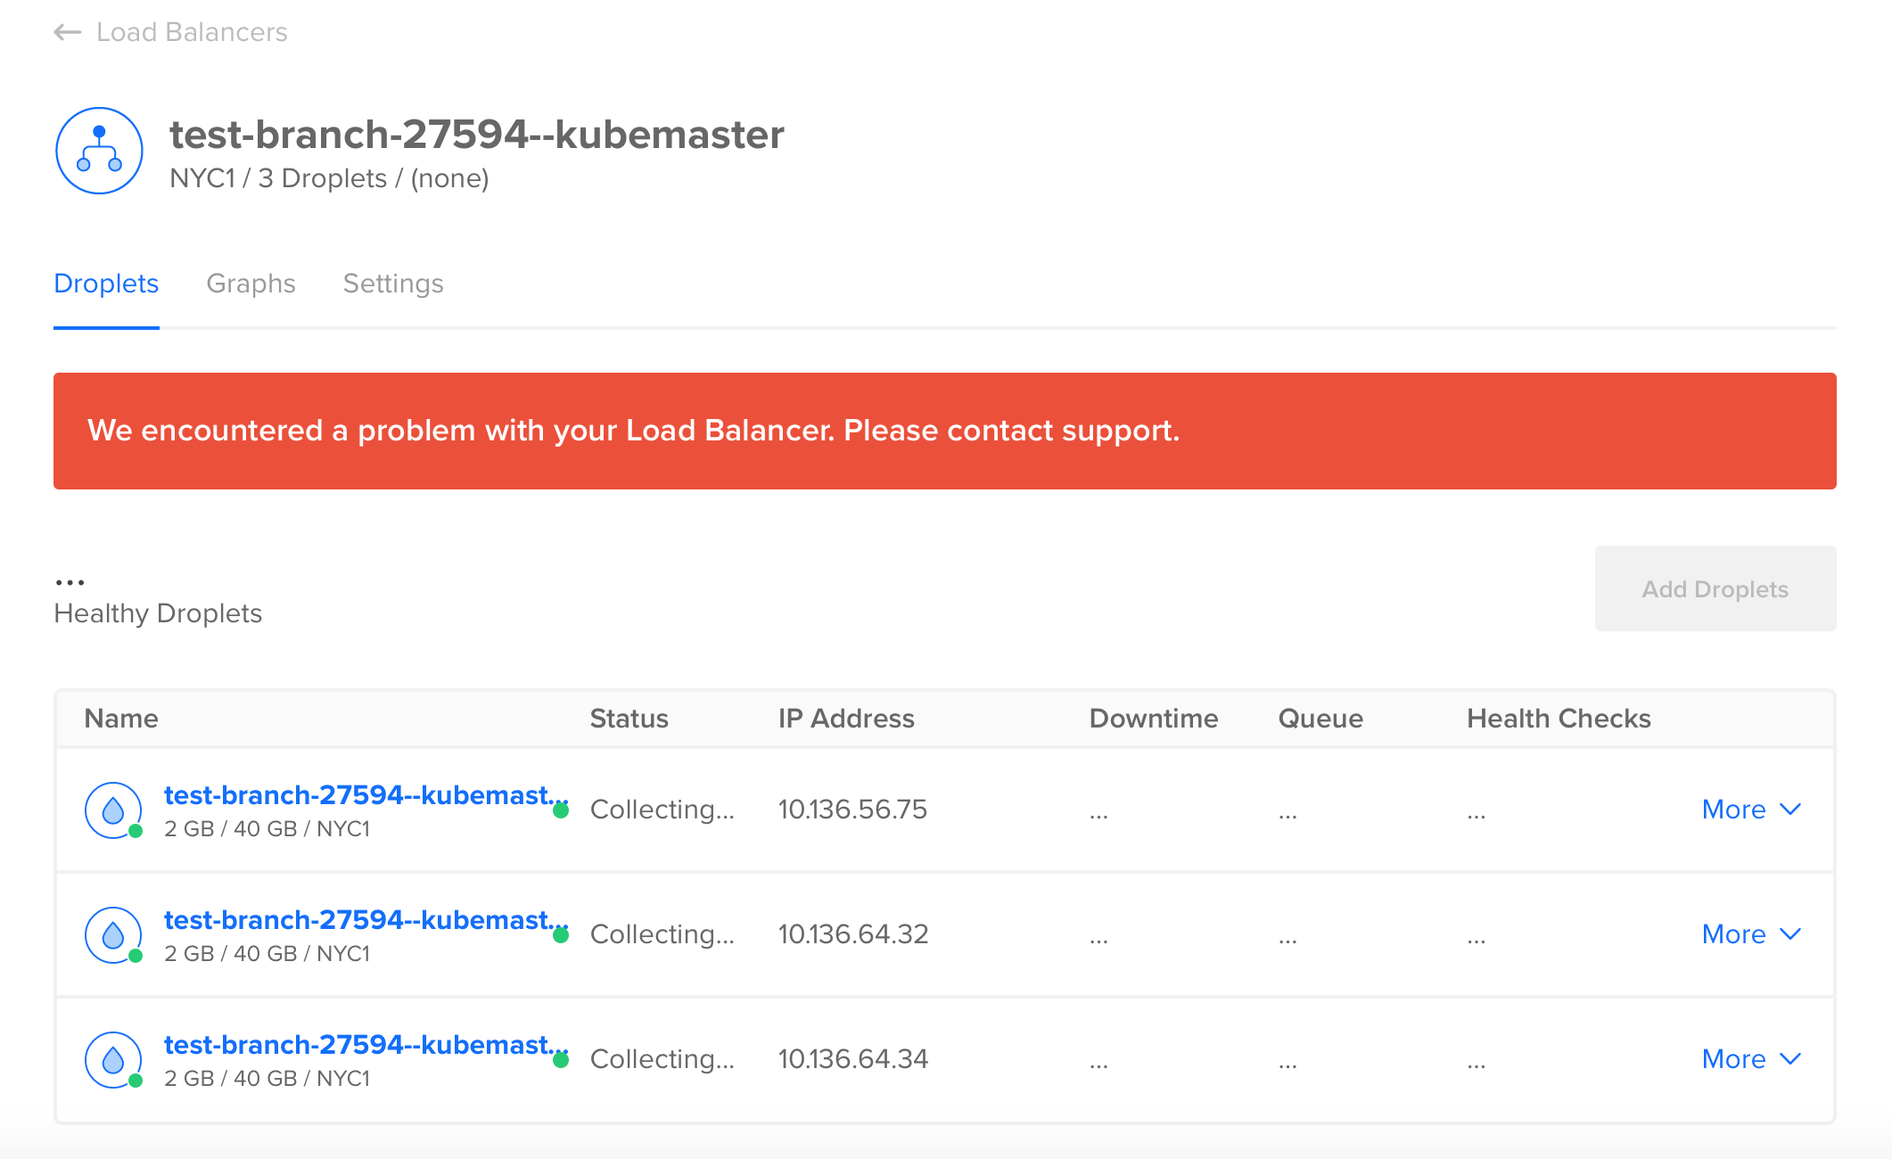The image size is (1892, 1159).
Task: Open the Settings tab
Action: coord(393,284)
